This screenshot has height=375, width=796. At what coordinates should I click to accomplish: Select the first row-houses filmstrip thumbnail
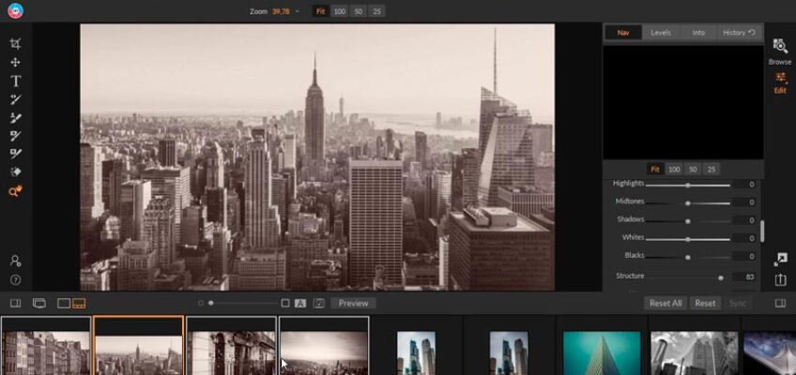pos(46,346)
